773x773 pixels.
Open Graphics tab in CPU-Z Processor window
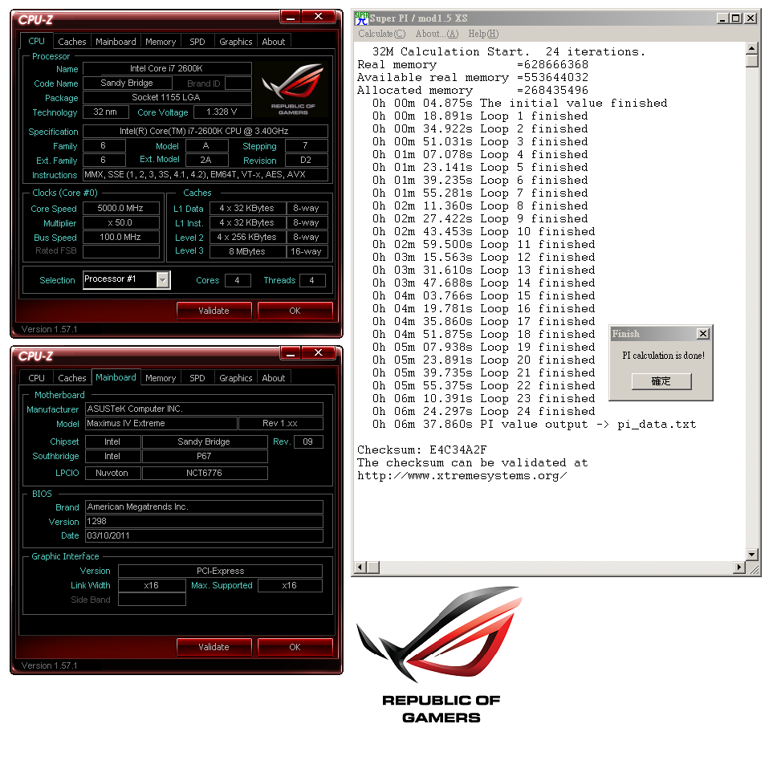[x=236, y=42]
